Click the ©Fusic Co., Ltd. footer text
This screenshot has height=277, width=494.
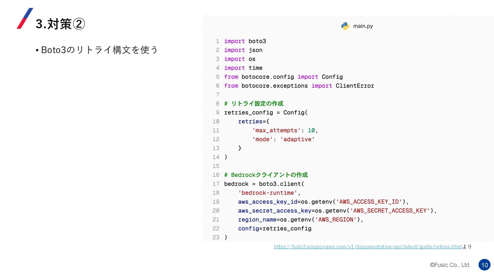[x=450, y=265]
